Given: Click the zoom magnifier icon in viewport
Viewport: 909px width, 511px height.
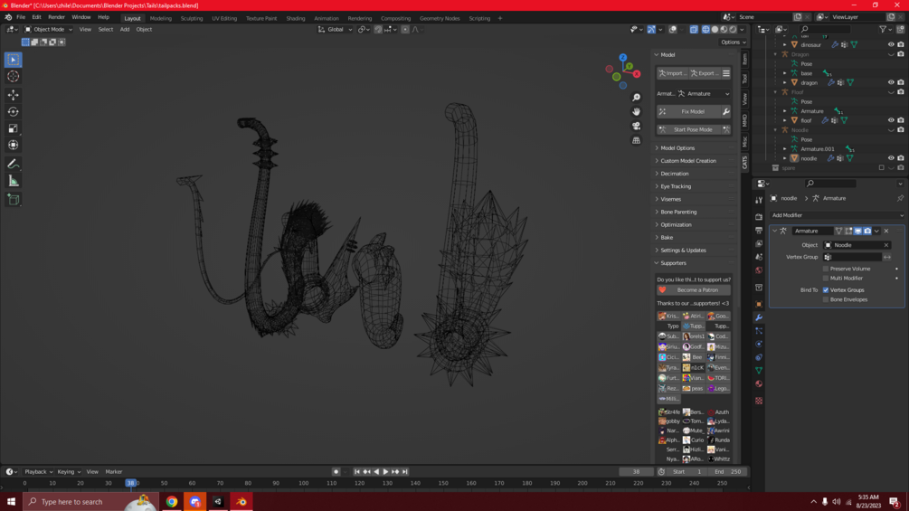Looking at the screenshot, I should tap(637, 98).
